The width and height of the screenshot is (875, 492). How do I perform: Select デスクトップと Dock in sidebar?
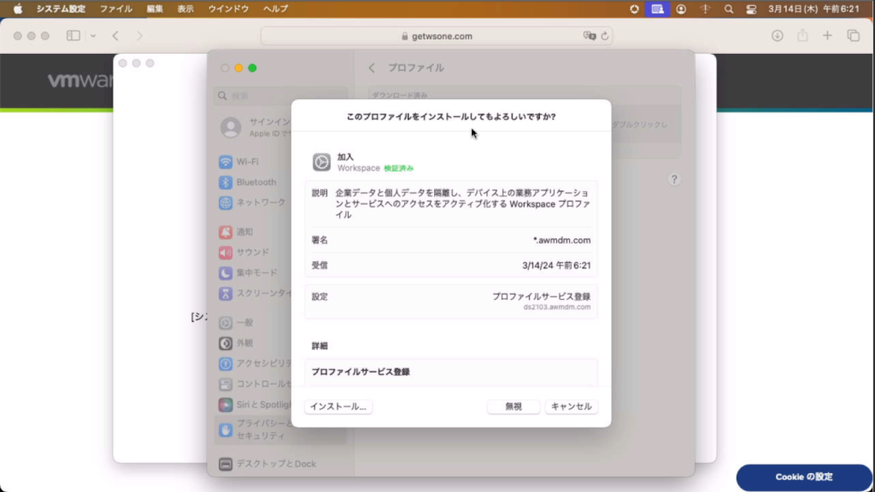pos(280,464)
